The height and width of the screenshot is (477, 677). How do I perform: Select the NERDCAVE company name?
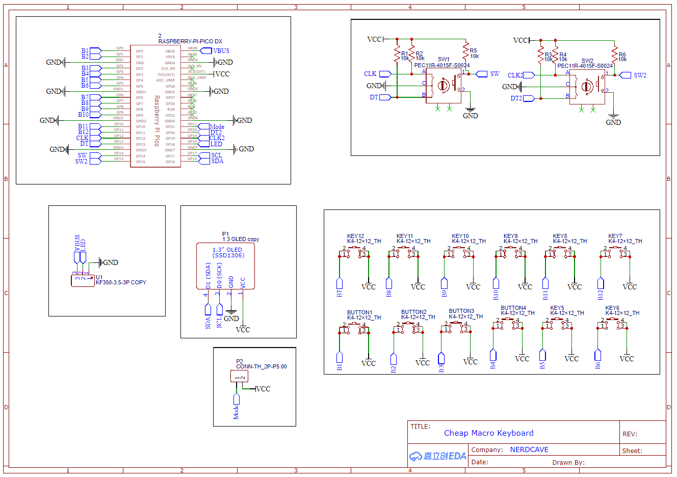point(529,449)
